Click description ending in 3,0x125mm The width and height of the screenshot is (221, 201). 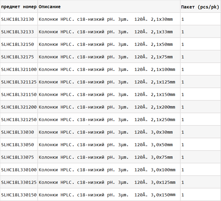107,182
